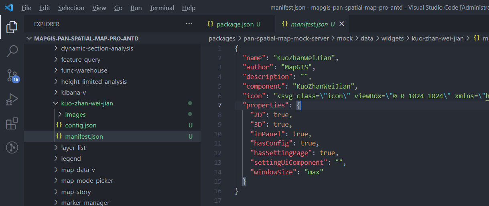Open config.json in the file tree
The image size is (489, 206).
pyautogui.click(x=80, y=125)
